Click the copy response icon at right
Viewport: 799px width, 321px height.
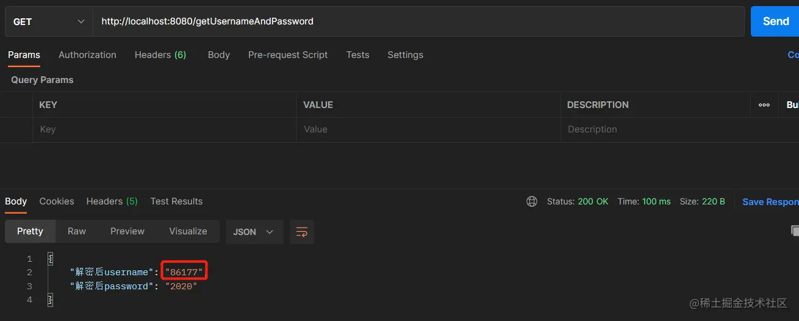click(x=795, y=231)
